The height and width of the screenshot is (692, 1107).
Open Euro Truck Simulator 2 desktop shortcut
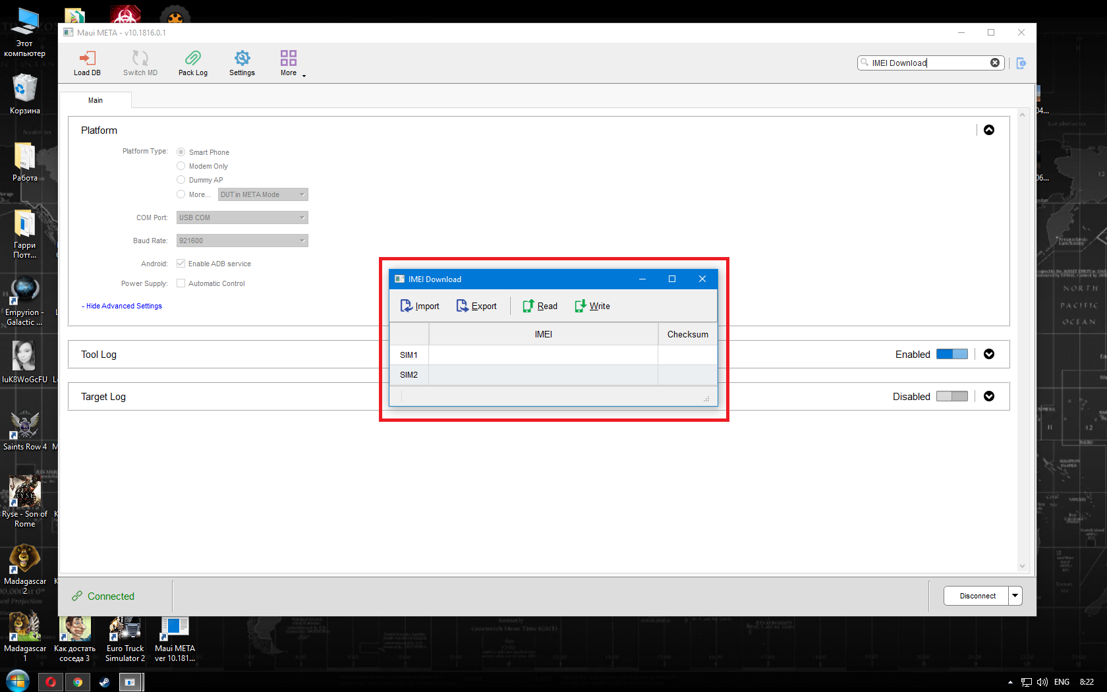(125, 639)
